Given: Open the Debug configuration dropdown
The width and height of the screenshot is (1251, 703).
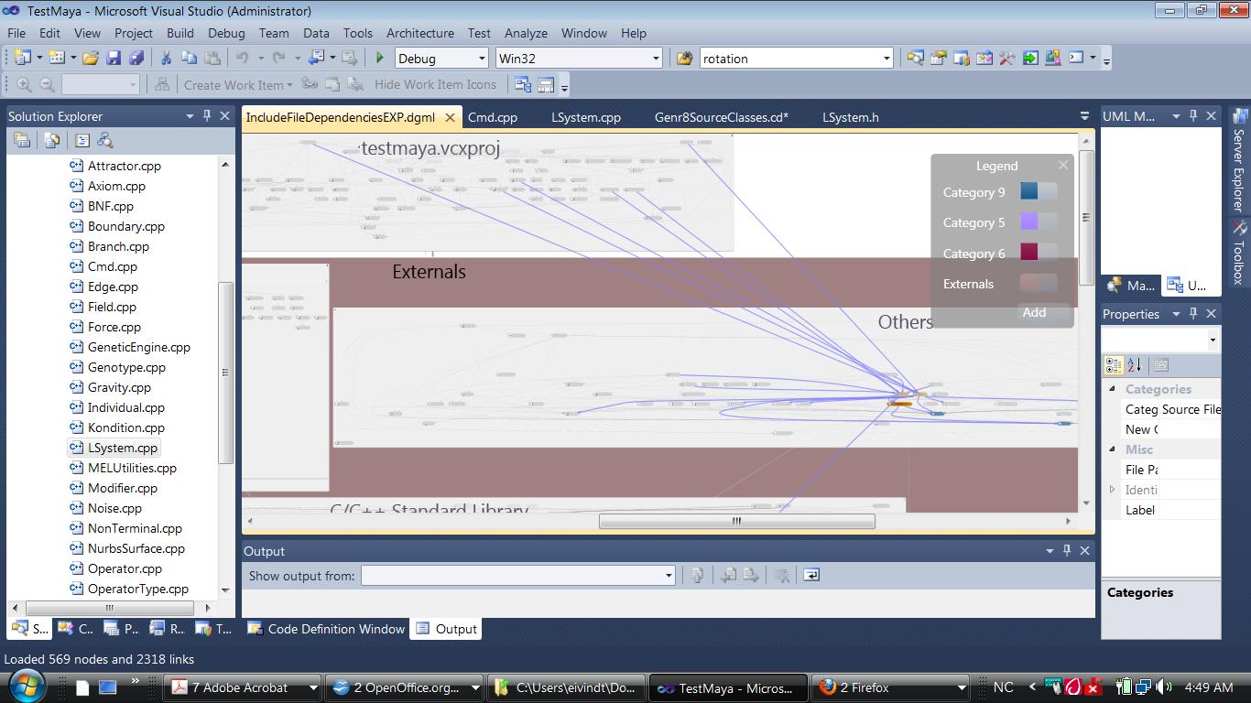Looking at the screenshot, I should (x=482, y=58).
